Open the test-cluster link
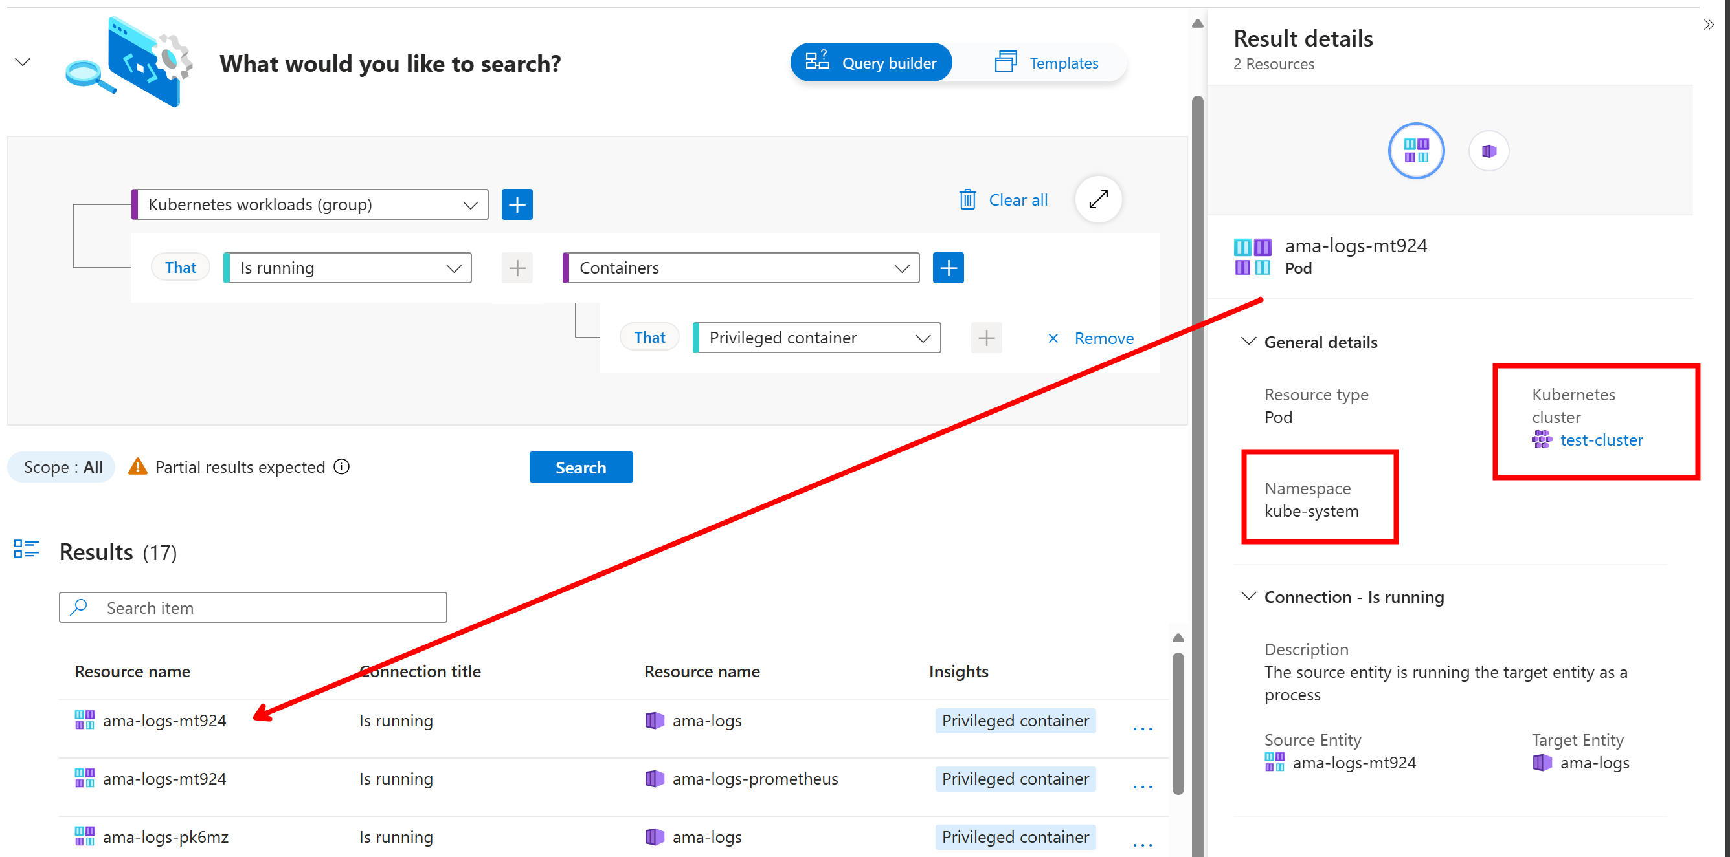 1601,440
